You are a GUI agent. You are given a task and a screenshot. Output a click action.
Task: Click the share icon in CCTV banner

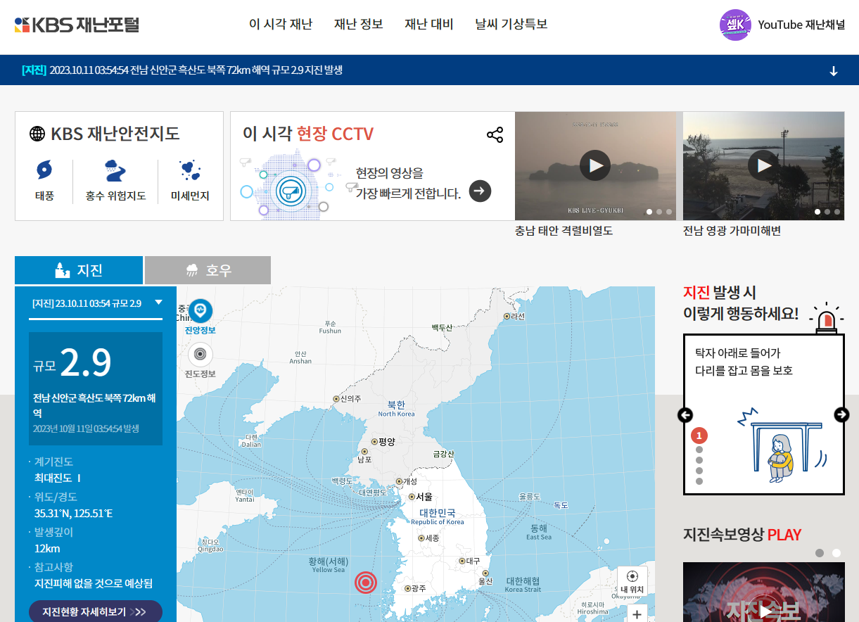(495, 135)
